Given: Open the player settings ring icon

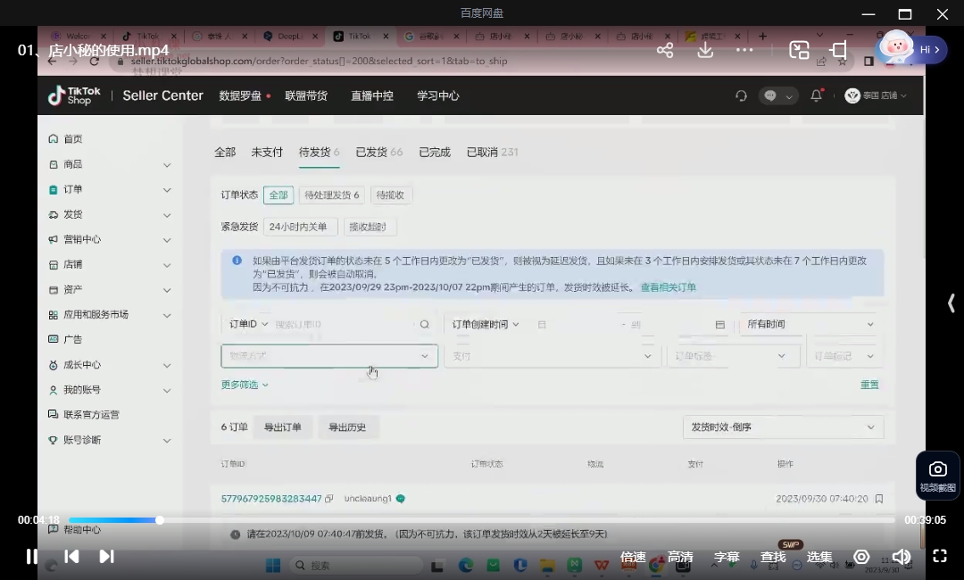Looking at the screenshot, I should coord(861,557).
